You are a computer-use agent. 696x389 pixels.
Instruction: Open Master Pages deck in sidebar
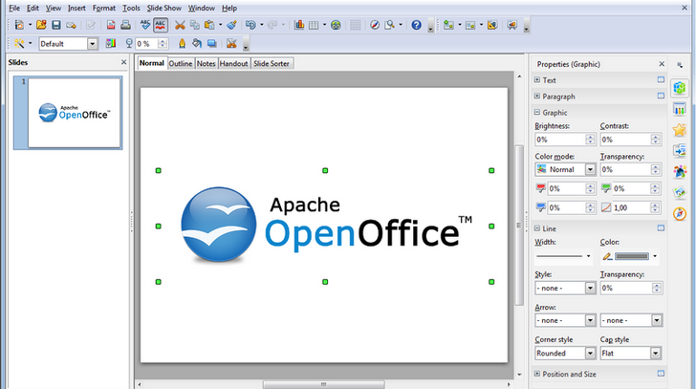[680, 109]
